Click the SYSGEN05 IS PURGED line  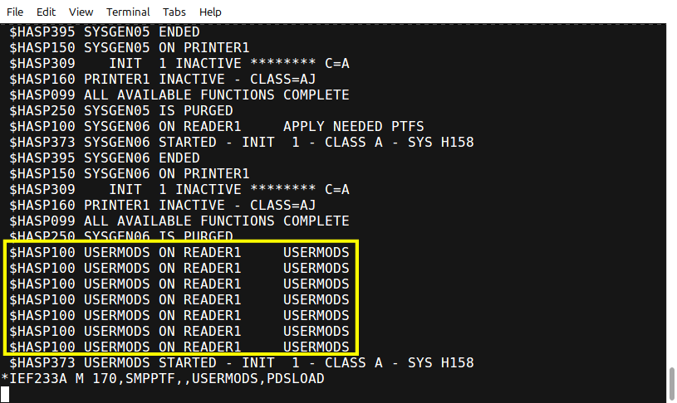[121, 111]
